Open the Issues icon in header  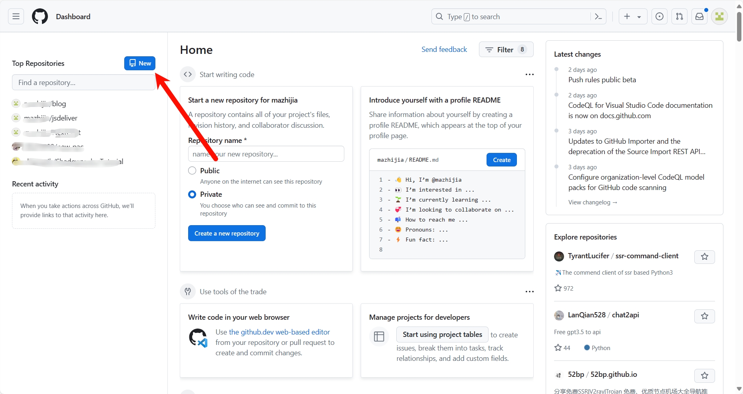coord(660,16)
